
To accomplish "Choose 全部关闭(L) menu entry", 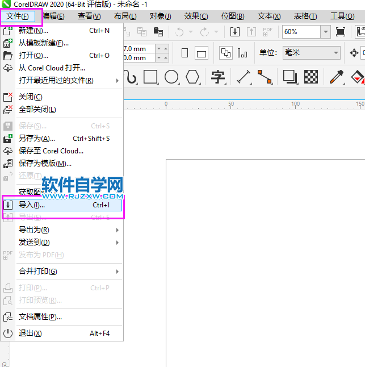I will pyautogui.click(x=62, y=109).
